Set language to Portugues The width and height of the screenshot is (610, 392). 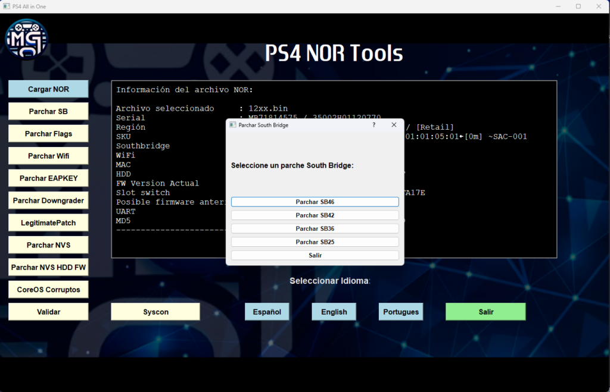coord(401,312)
